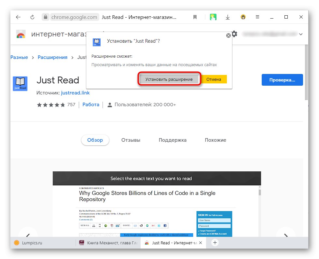Close the install dialog with the X icon
The height and width of the screenshot is (259, 319).
[x=229, y=36]
